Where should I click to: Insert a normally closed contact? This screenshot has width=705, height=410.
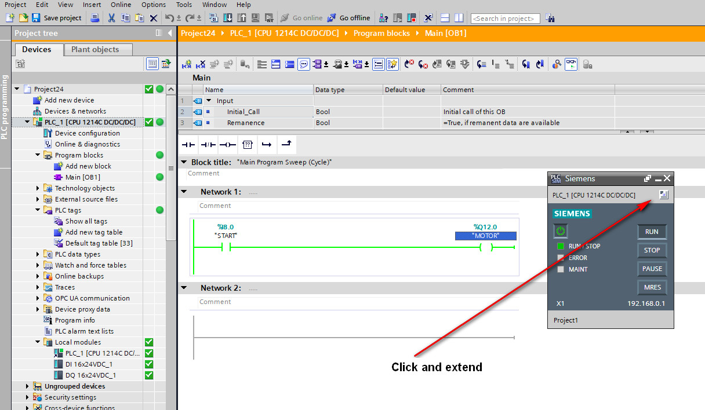click(208, 144)
